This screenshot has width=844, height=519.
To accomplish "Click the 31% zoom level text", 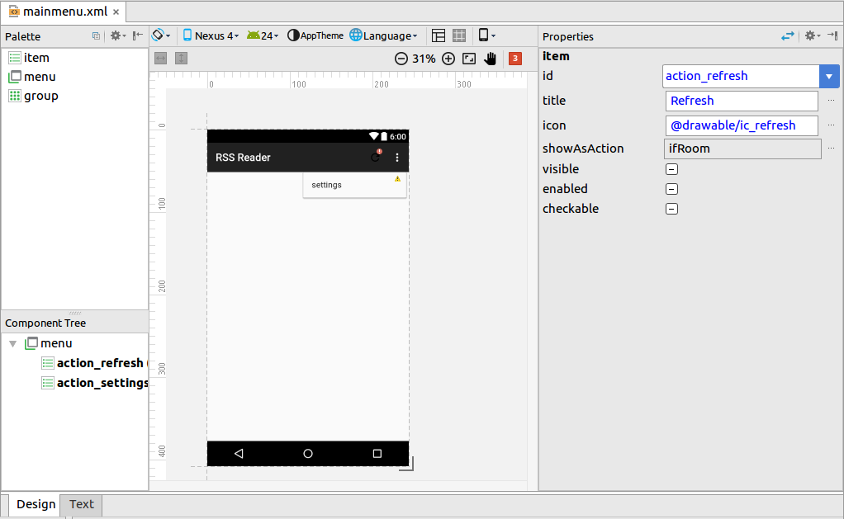I will (x=424, y=59).
